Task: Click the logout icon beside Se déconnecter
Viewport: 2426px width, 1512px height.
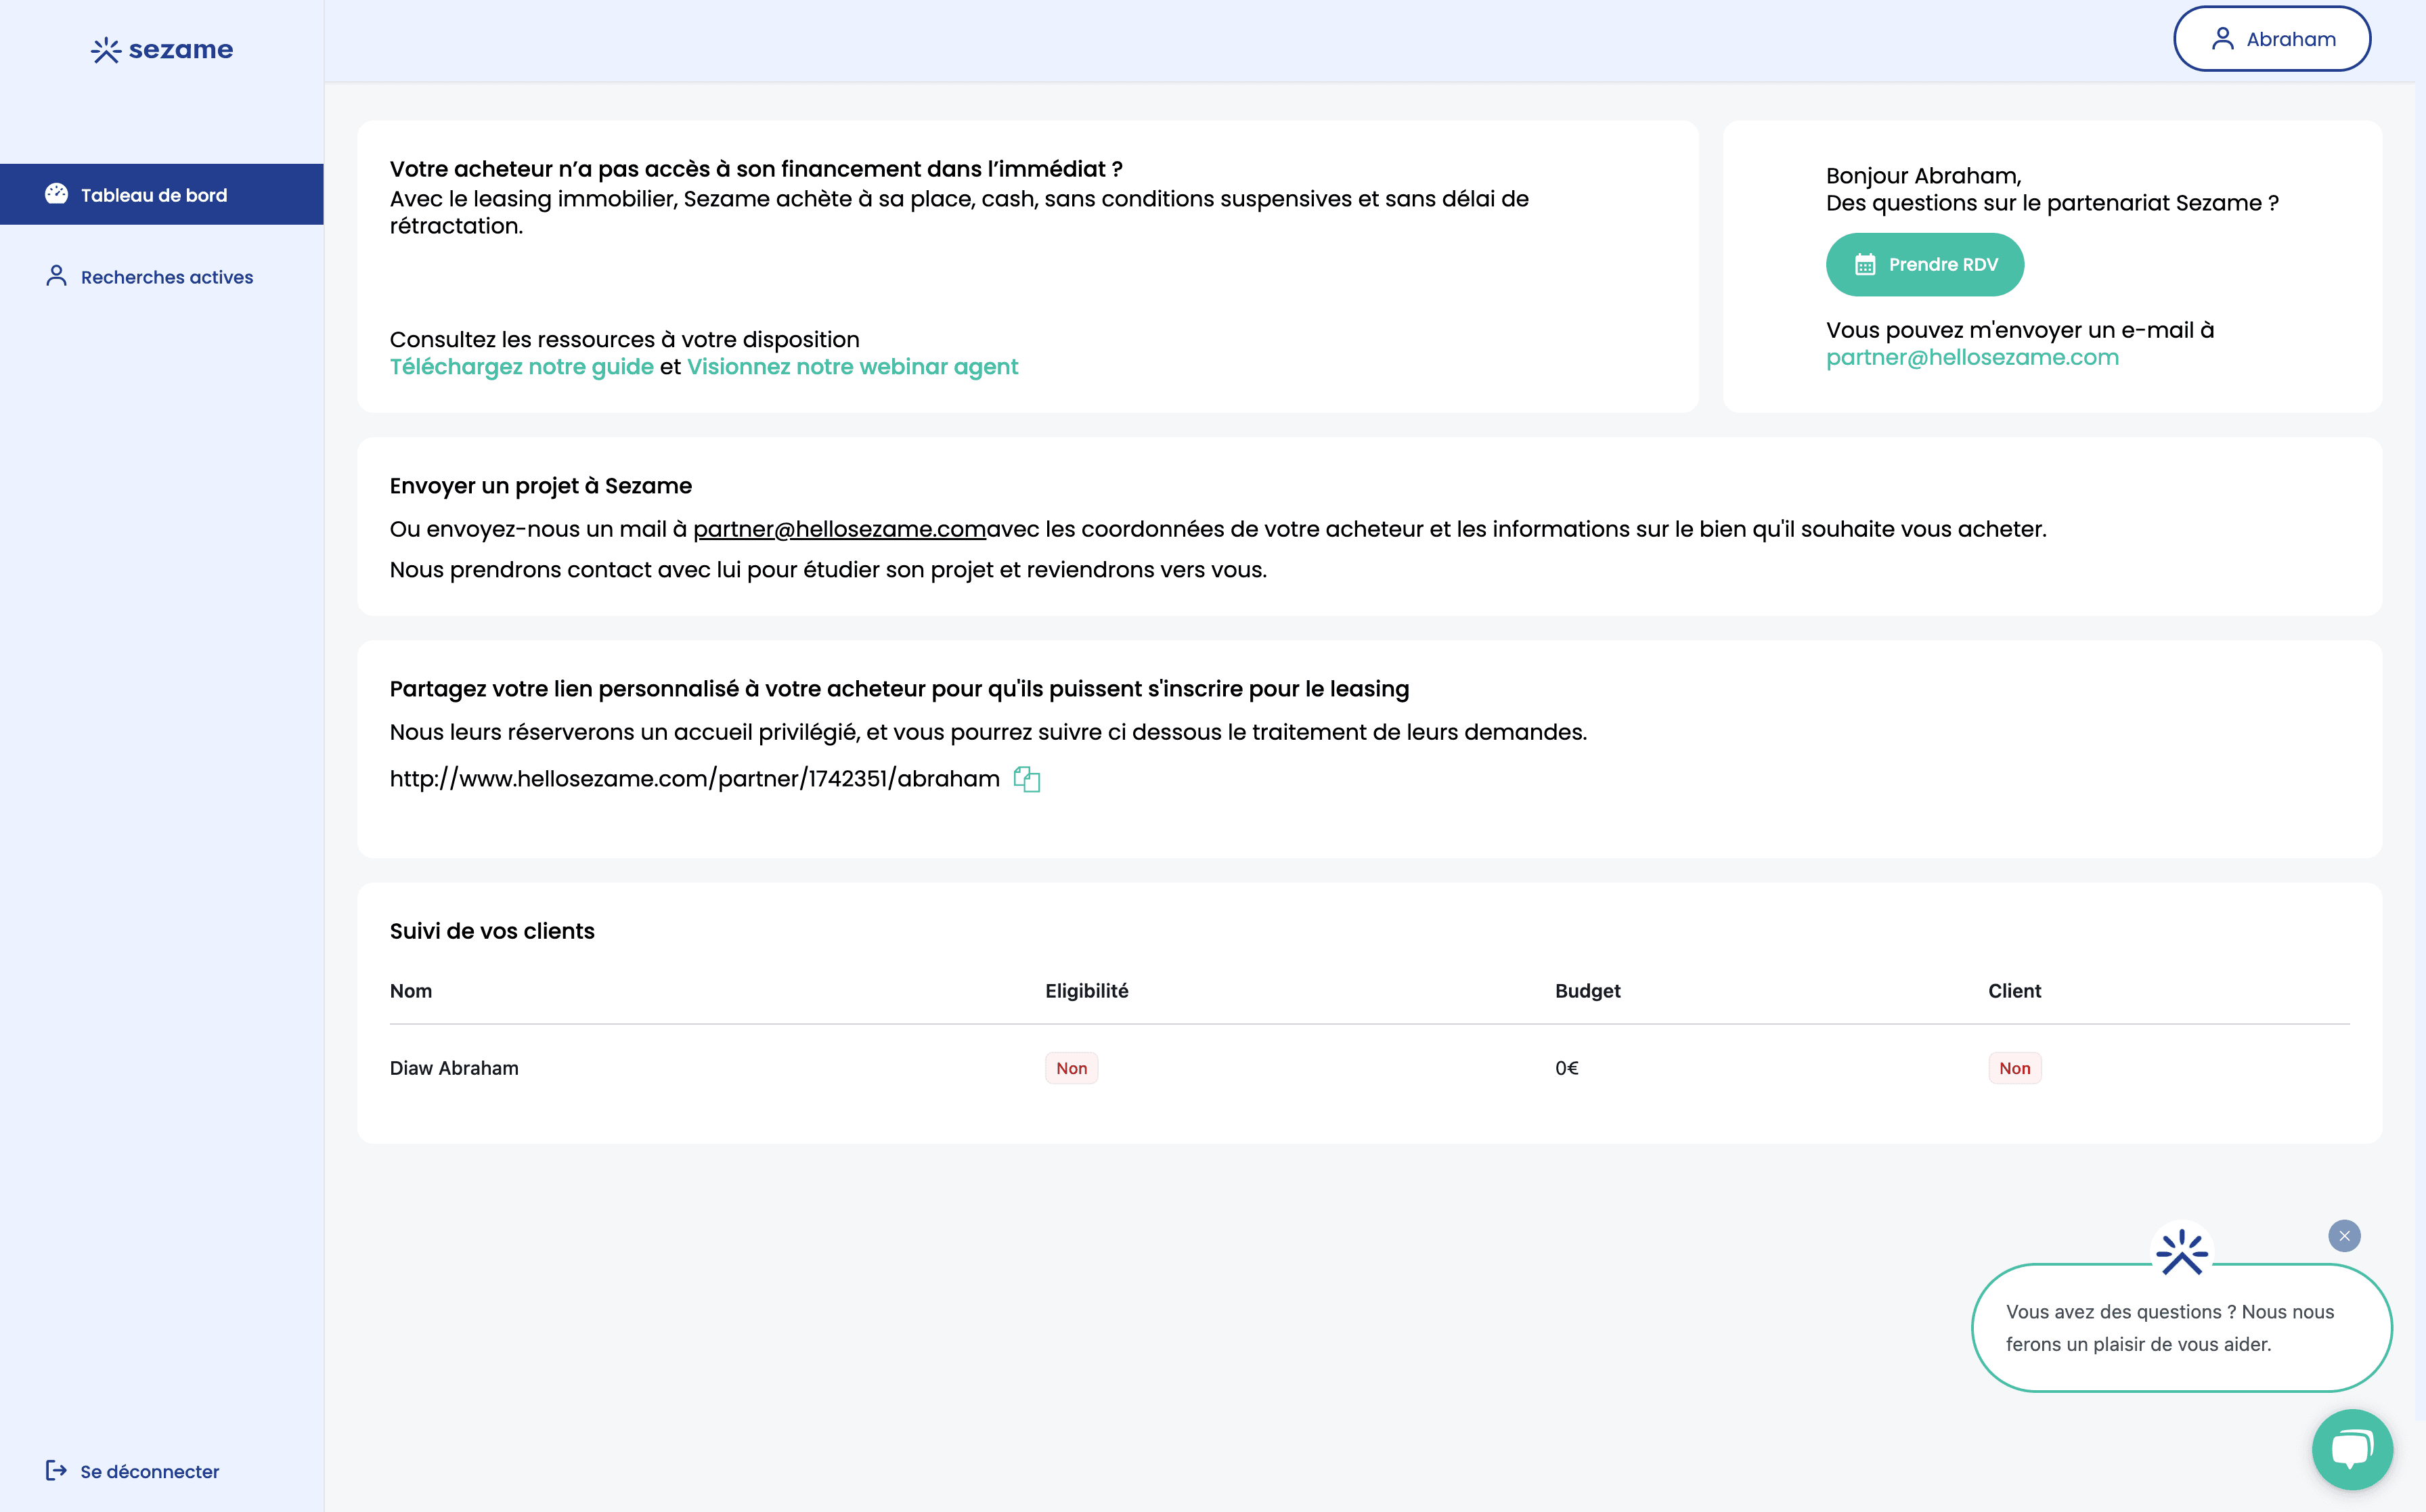Action: (x=55, y=1471)
